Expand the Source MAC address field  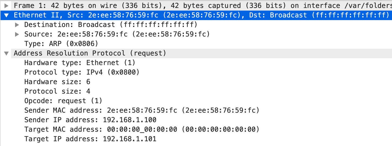17,34
